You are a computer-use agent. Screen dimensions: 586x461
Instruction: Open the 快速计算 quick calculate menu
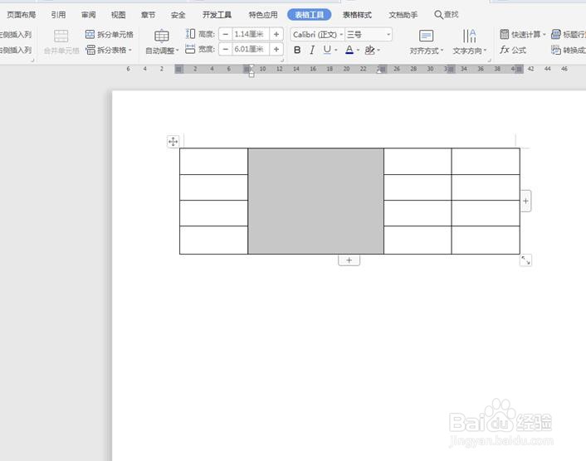tap(522, 34)
